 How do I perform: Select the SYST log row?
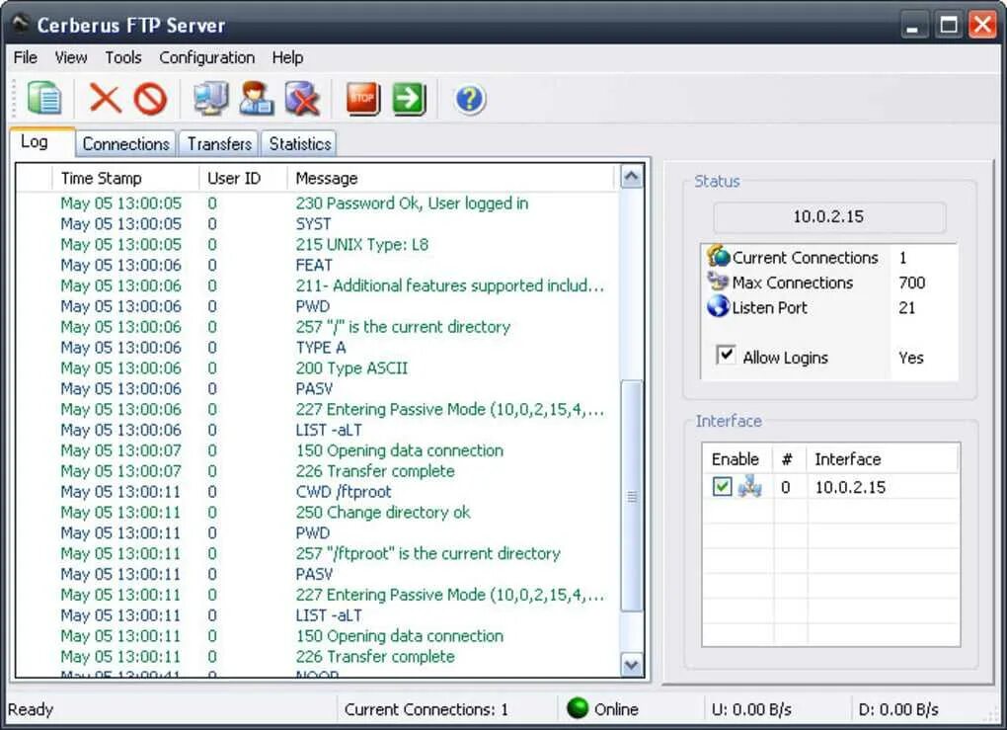317,223
